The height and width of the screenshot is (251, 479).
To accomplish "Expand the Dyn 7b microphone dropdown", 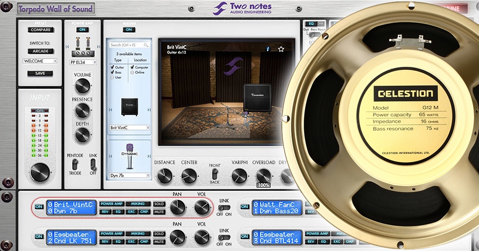I will click(129, 175).
